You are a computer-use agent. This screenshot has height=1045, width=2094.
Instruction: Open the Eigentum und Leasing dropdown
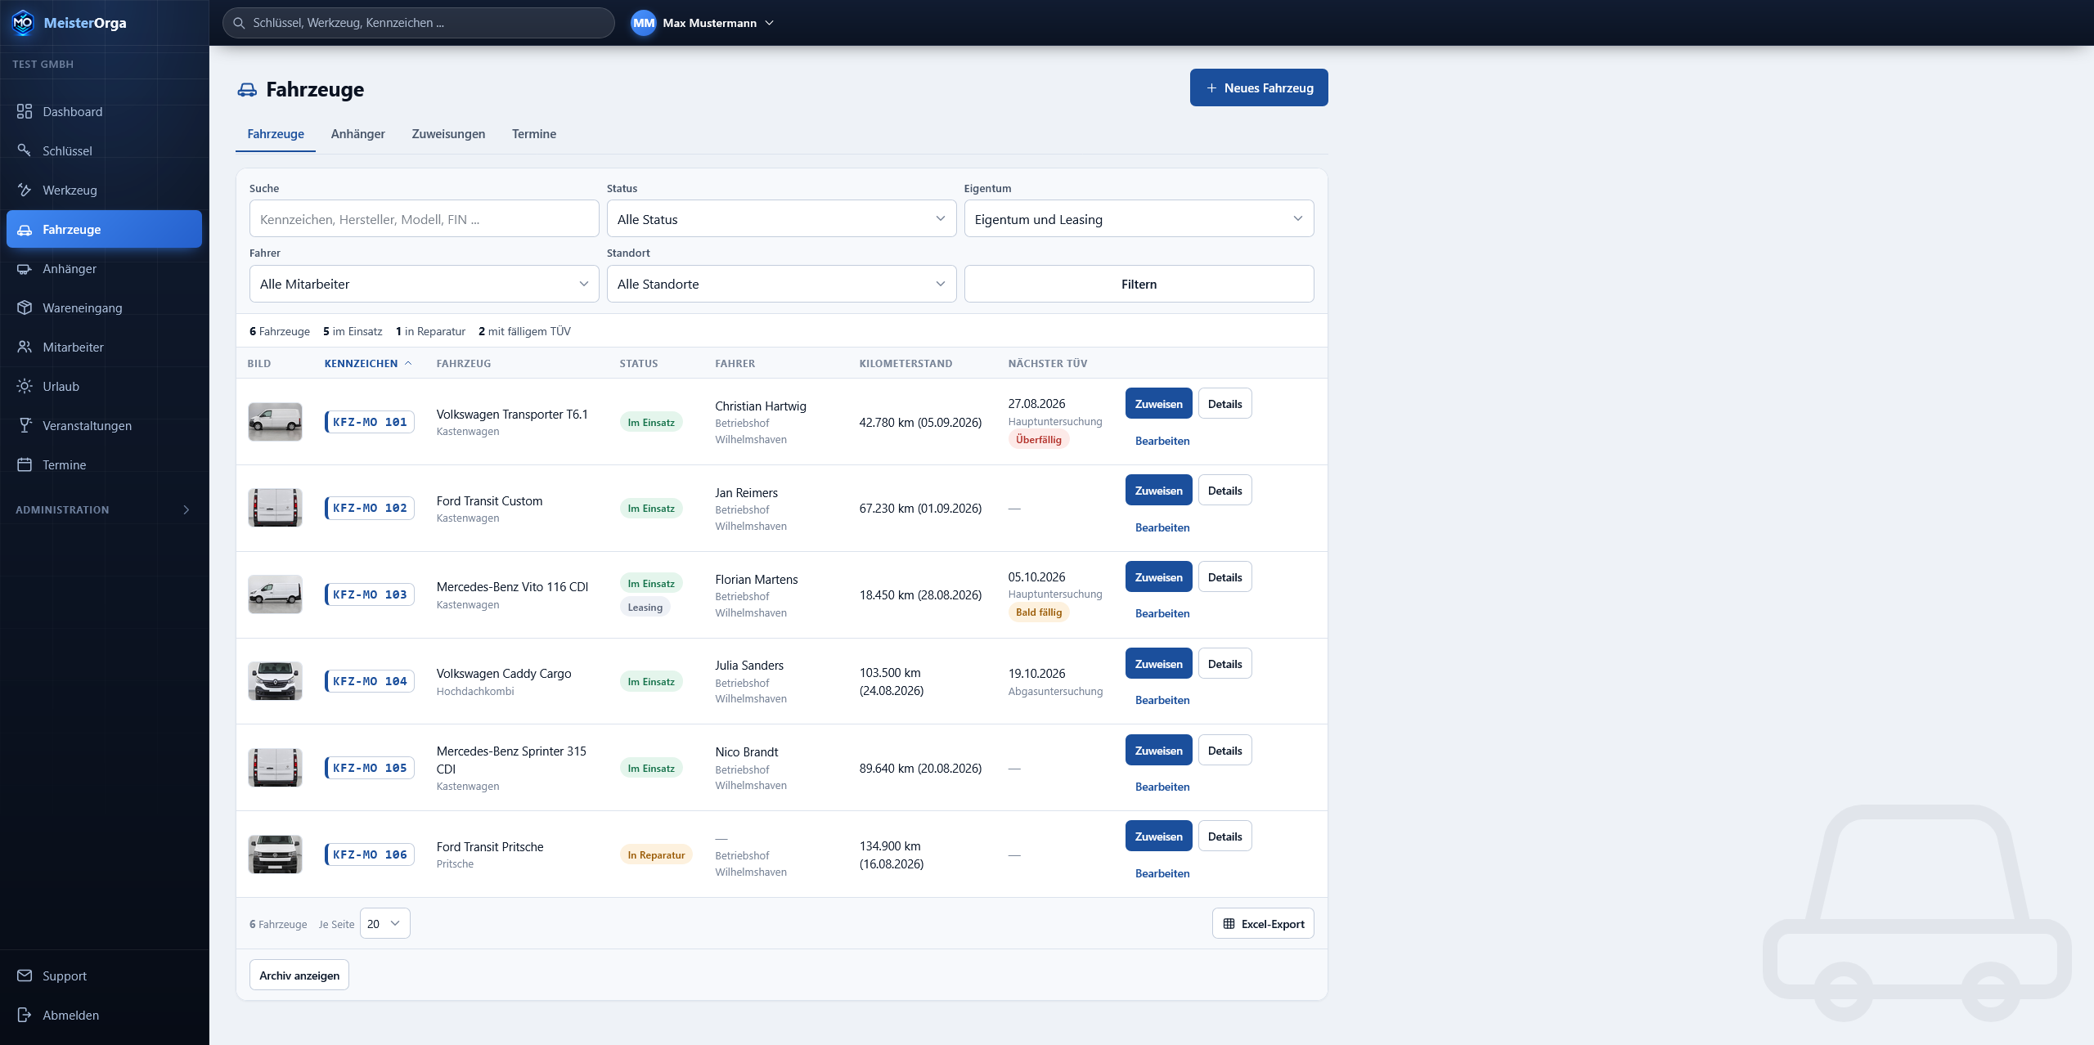coord(1139,219)
